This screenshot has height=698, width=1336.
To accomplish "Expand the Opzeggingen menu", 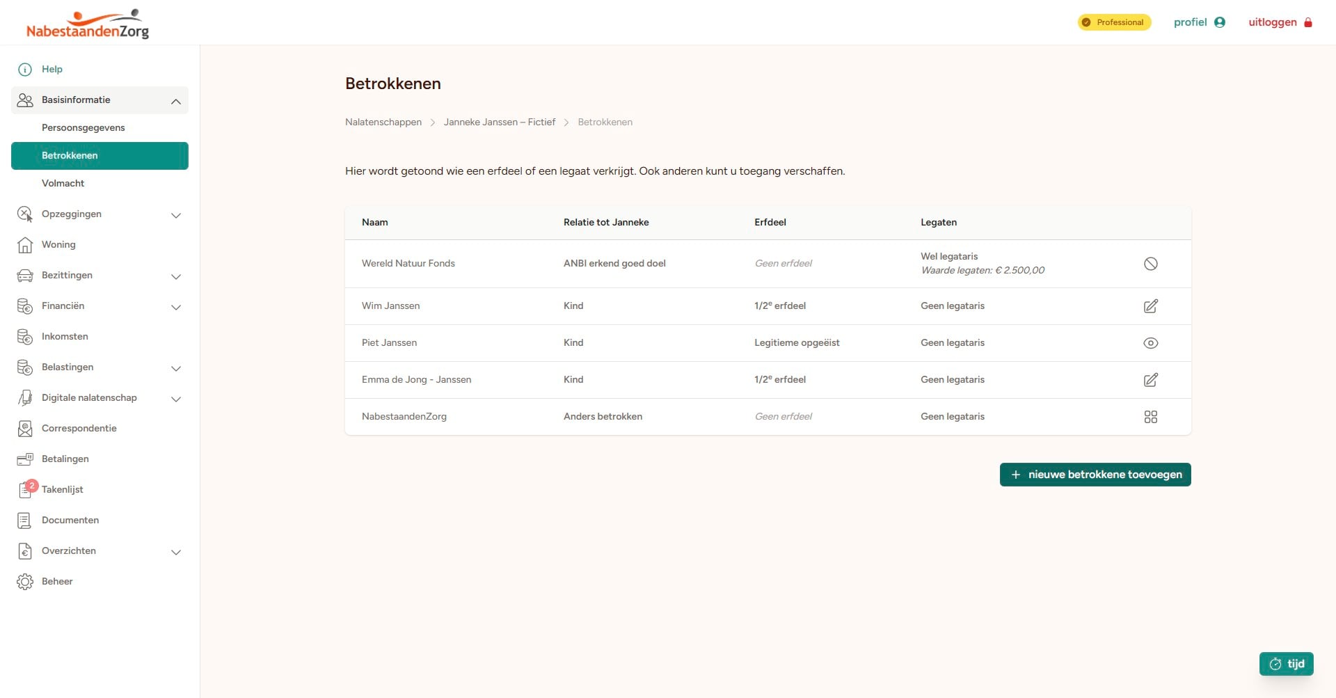I will coord(176,215).
